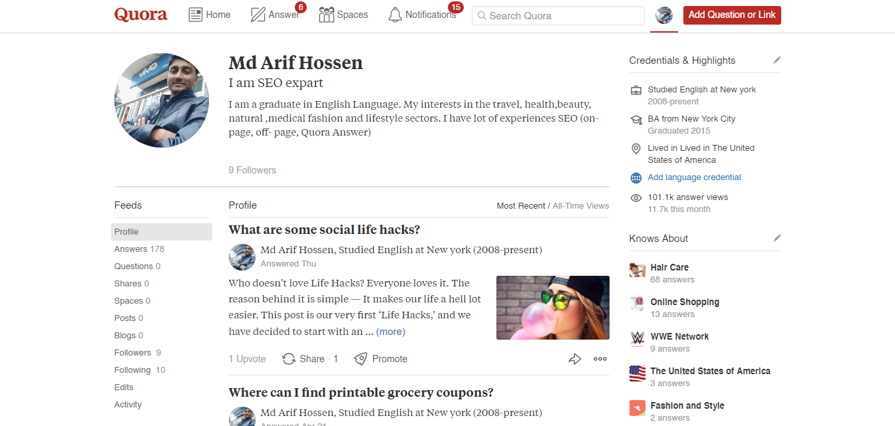Screen dimensions: 895x426
Task: Sort profile by Most Recent
Action: pyautogui.click(x=520, y=206)
